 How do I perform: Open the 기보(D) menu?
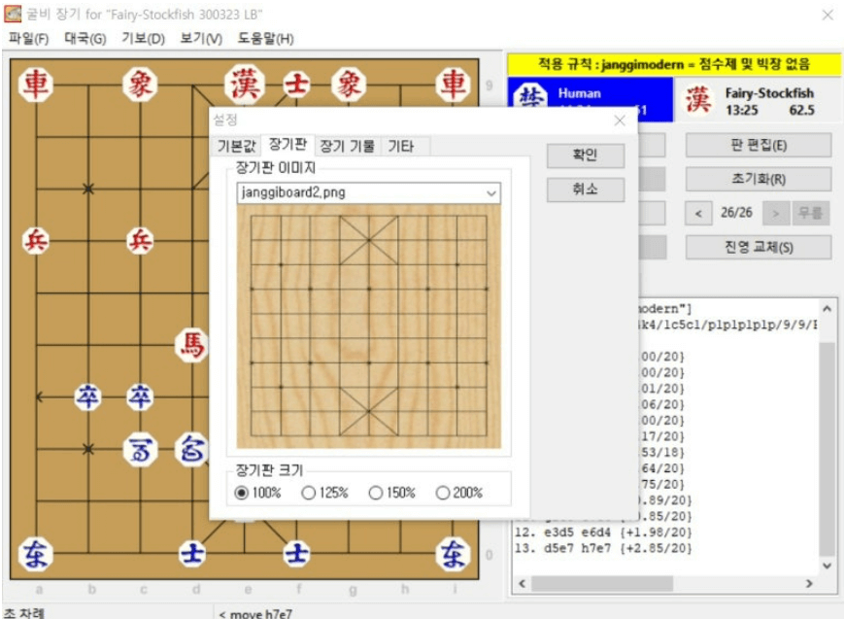click(143, 39)
